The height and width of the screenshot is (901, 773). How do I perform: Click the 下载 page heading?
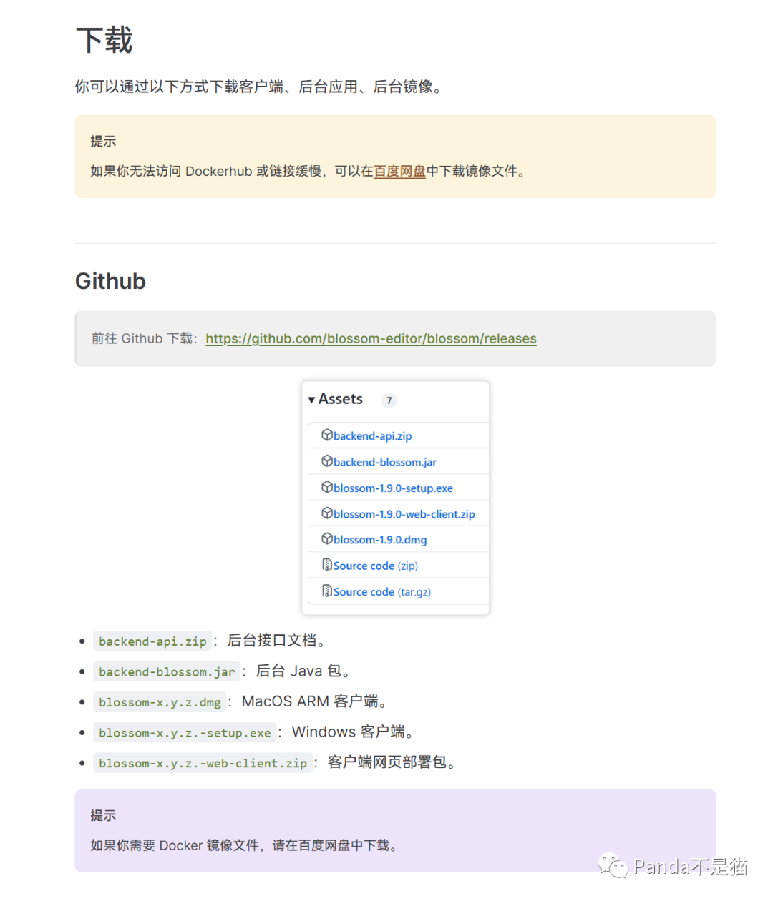[104, 40]
